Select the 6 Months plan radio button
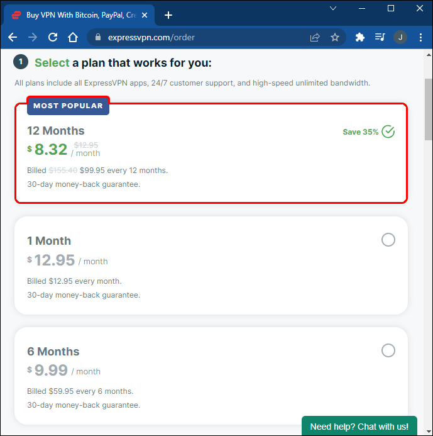433x436 pixels. pos(388,350)
